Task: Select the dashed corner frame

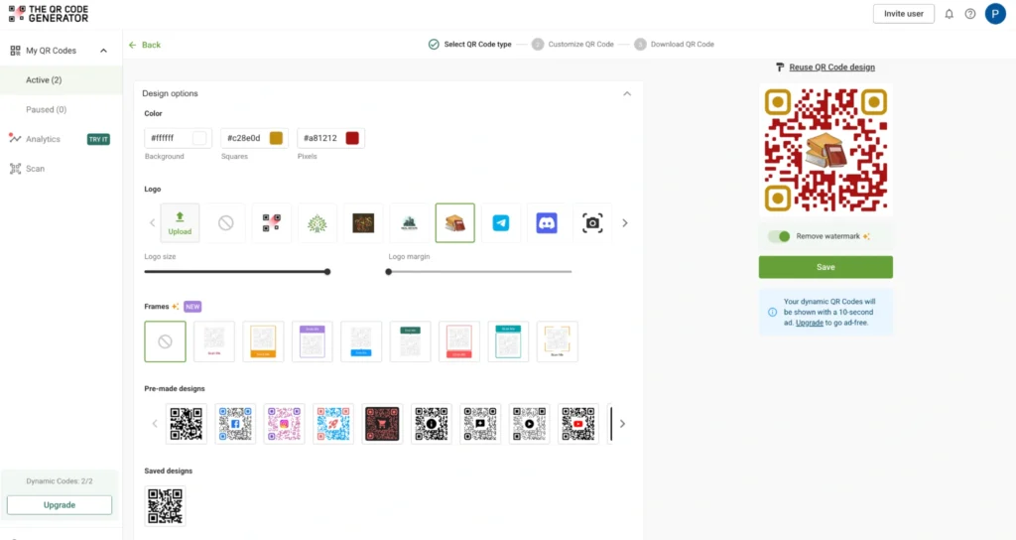Action: [558, 341]
